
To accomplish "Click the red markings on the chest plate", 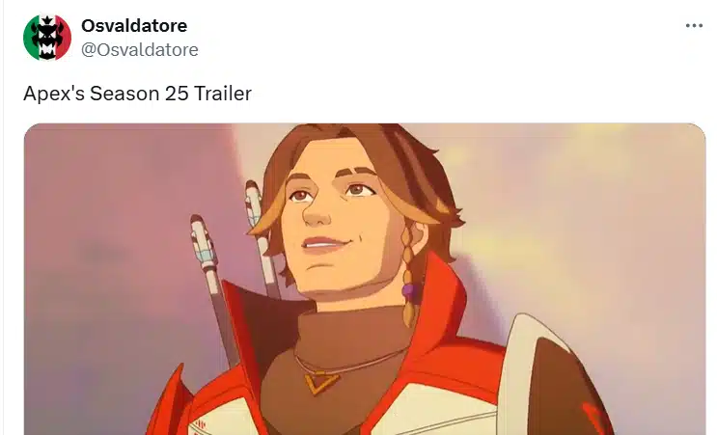I will [x=200, y=426].
